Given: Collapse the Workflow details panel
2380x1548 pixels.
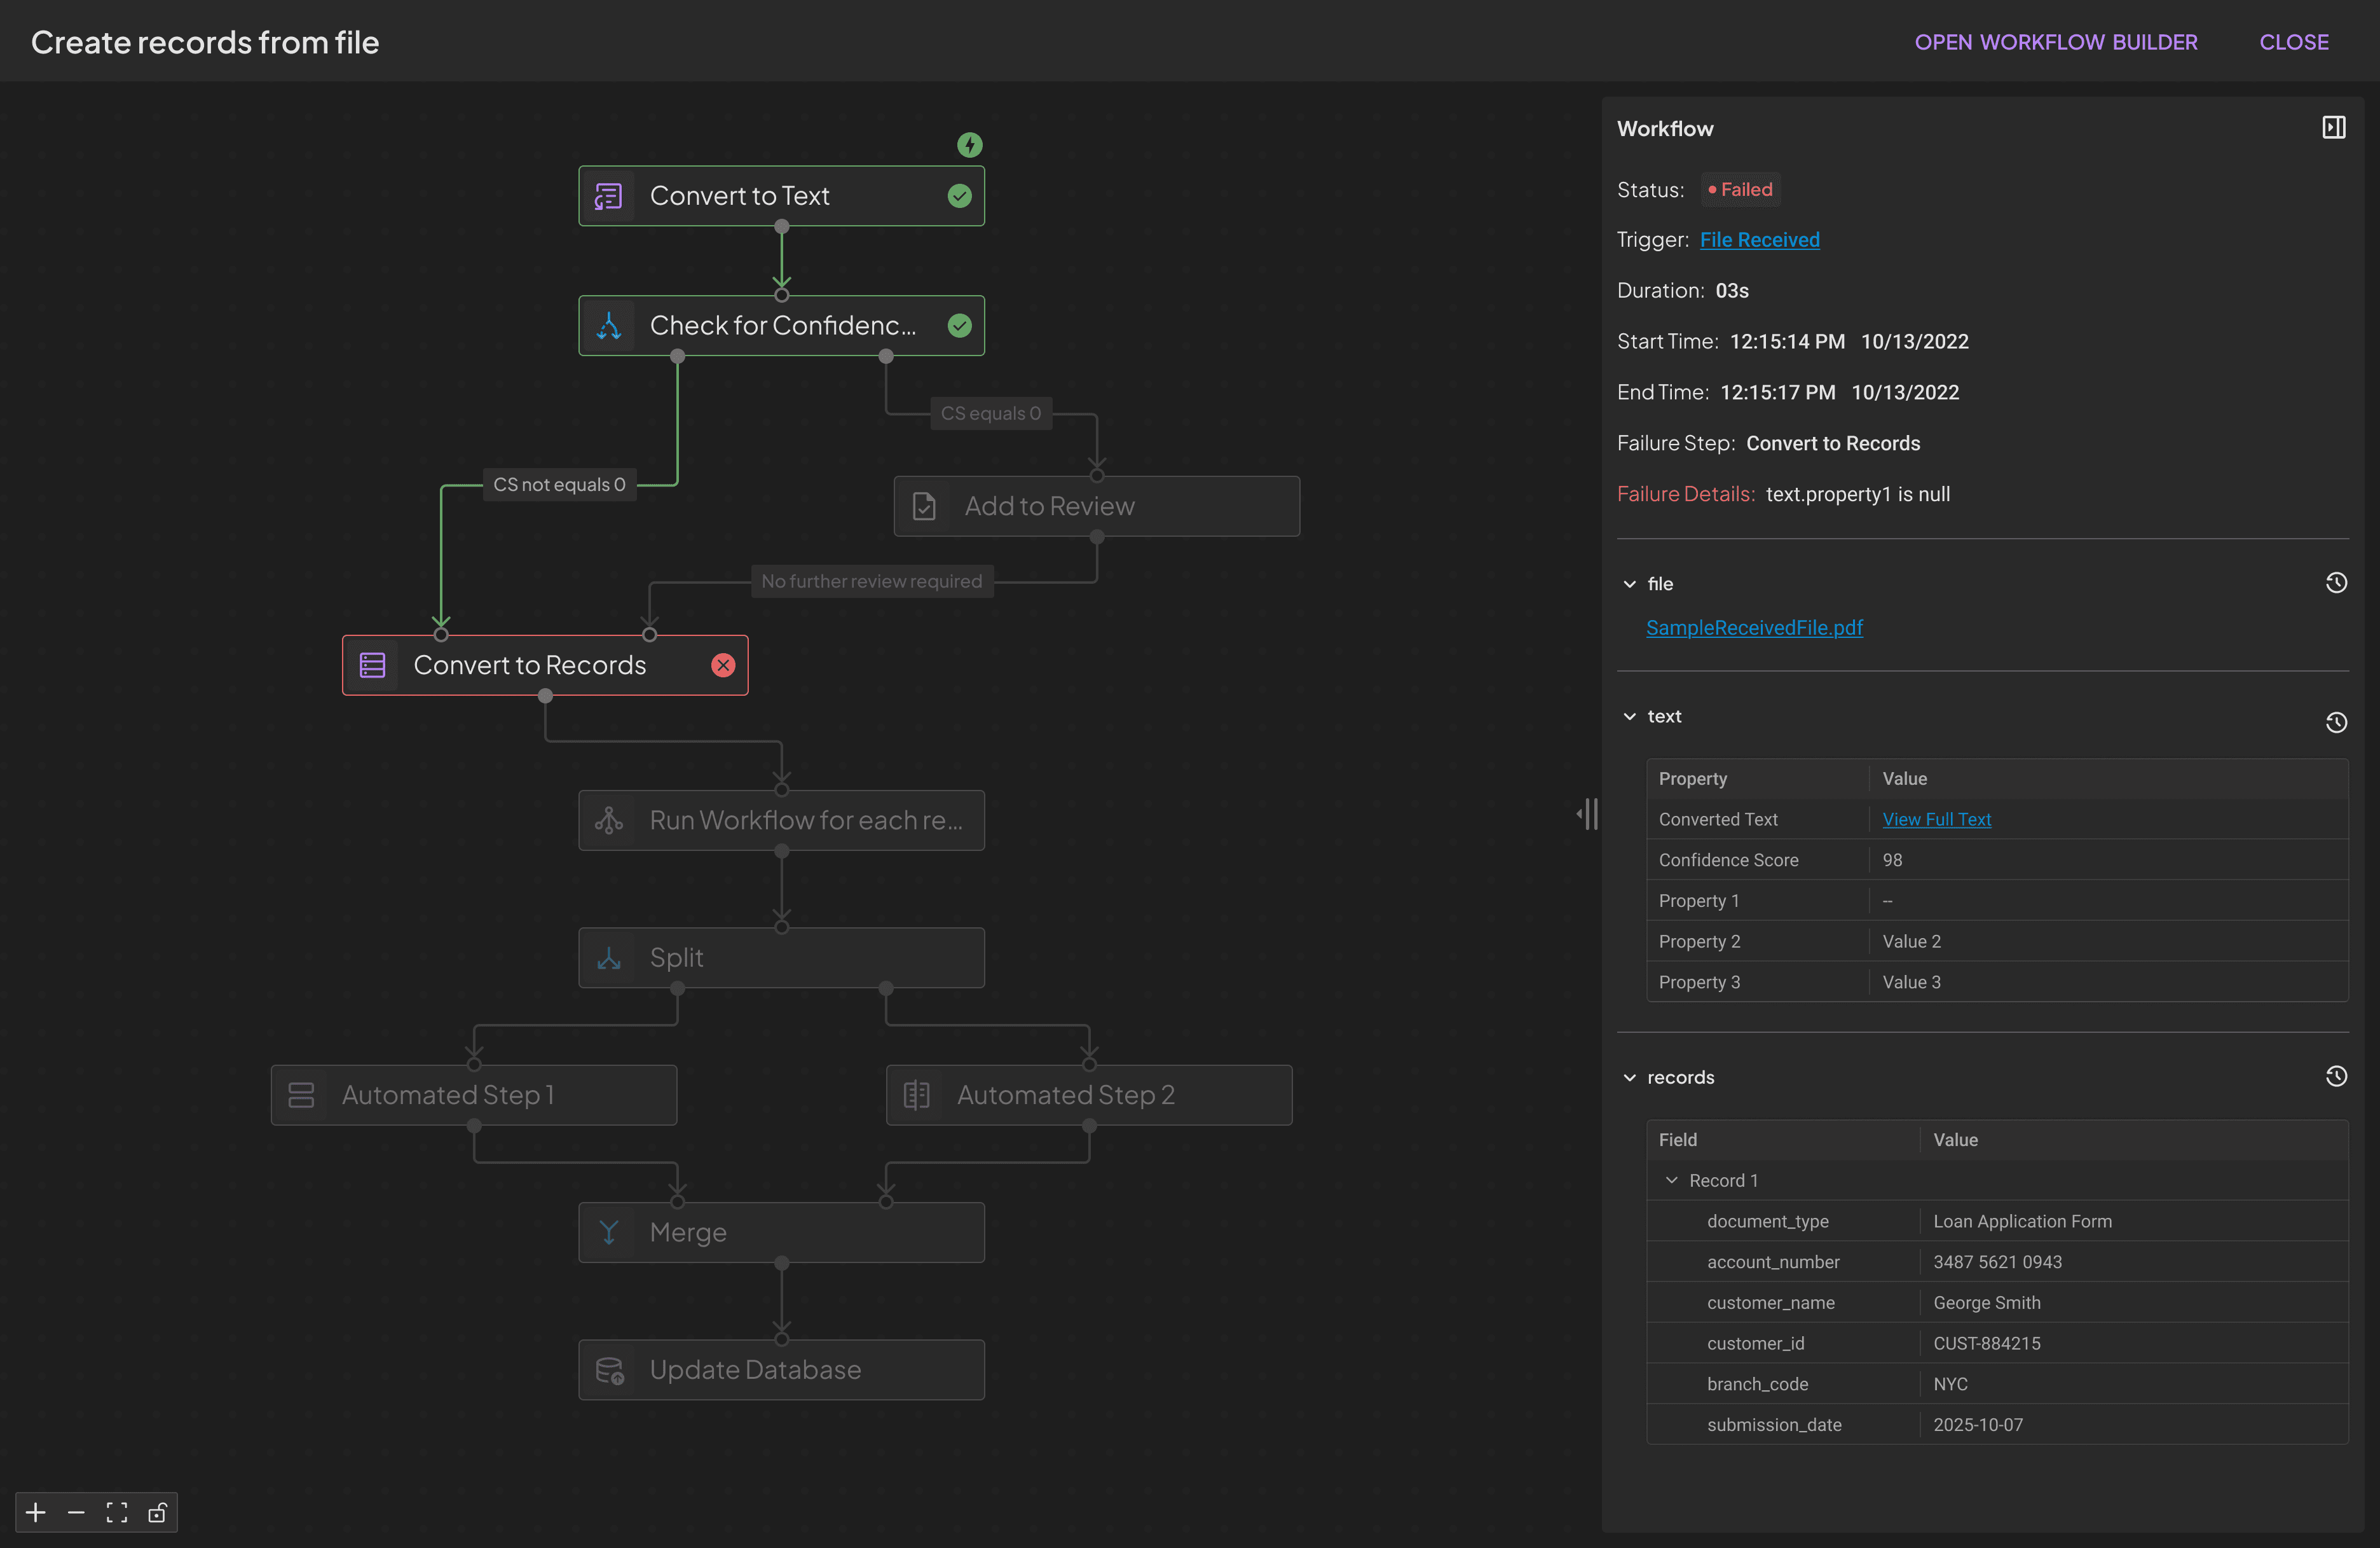Looking at the screenshot, I should click(2334, 127).
